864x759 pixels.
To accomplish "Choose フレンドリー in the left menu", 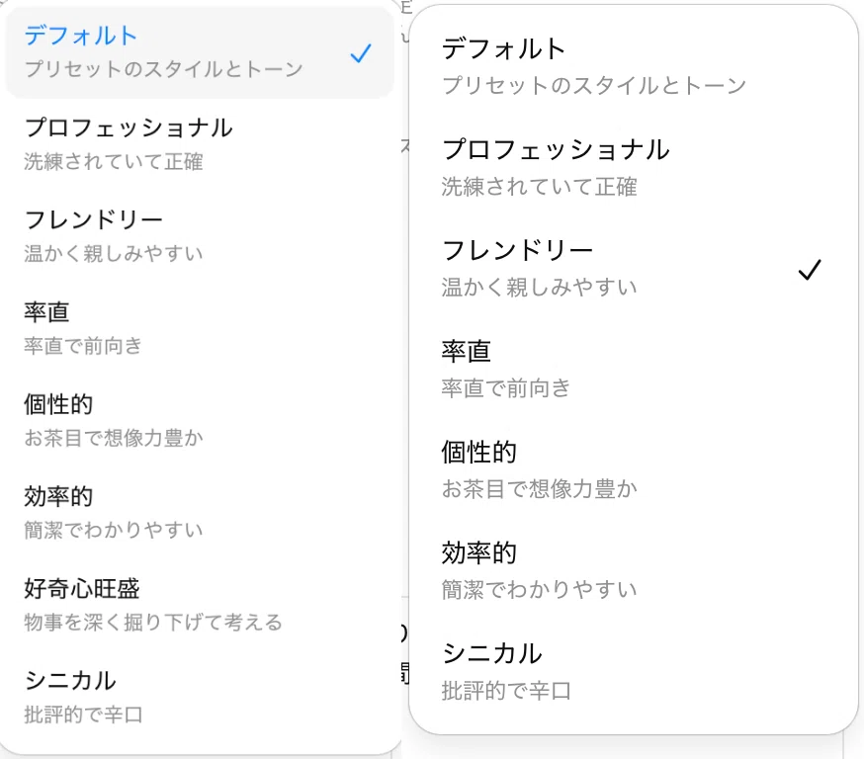I will pos(200,236).
